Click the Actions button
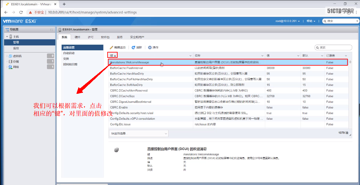 (x=153, y=47)
